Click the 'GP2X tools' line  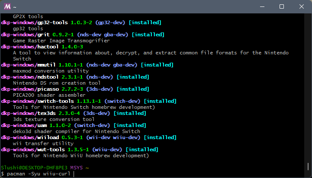(28, 16)
